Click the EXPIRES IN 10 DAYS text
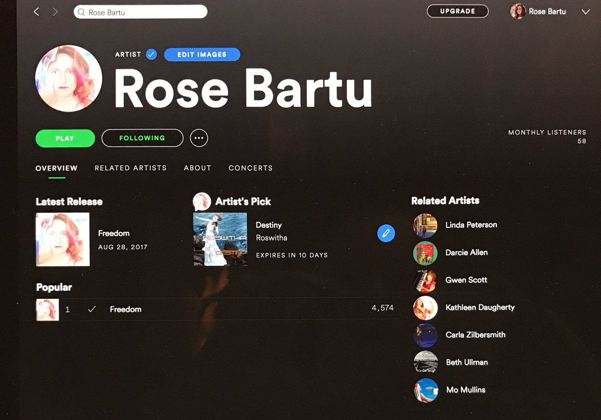 292,255
